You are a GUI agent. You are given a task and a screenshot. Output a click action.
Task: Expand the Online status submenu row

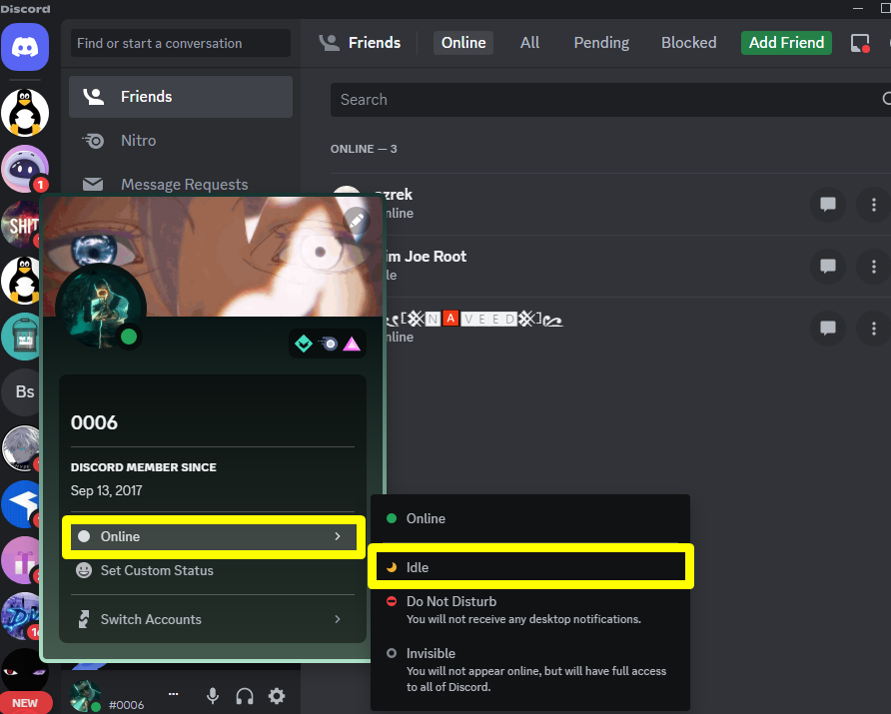click(x=213, y=536)
